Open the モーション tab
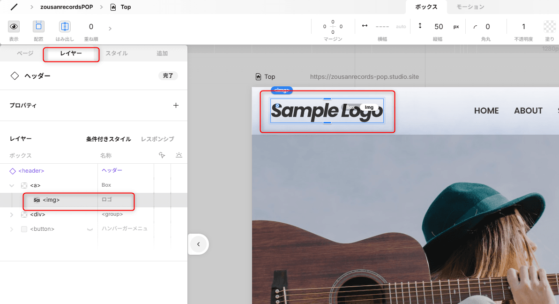 (x=470, y=7)
